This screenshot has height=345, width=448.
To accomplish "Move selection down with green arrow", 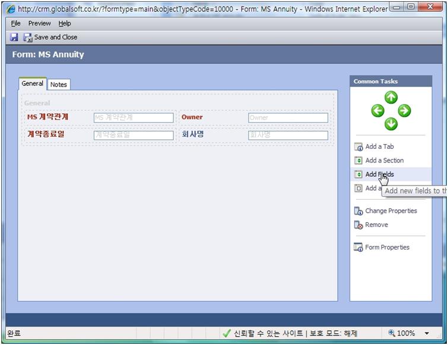I will [391, 124].
